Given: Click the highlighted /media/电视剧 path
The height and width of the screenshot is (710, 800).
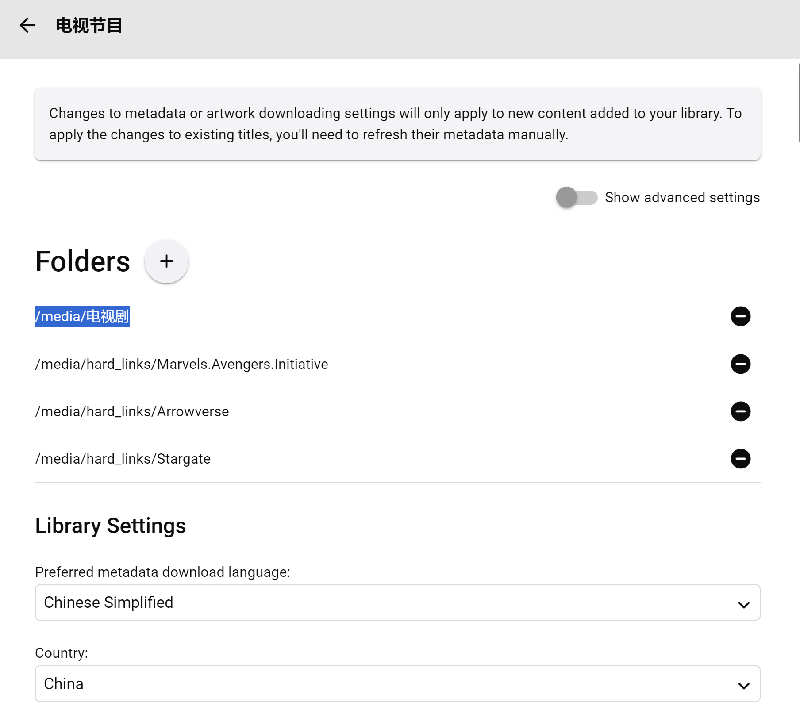Looking at the screenshot, I should (82, 316).
